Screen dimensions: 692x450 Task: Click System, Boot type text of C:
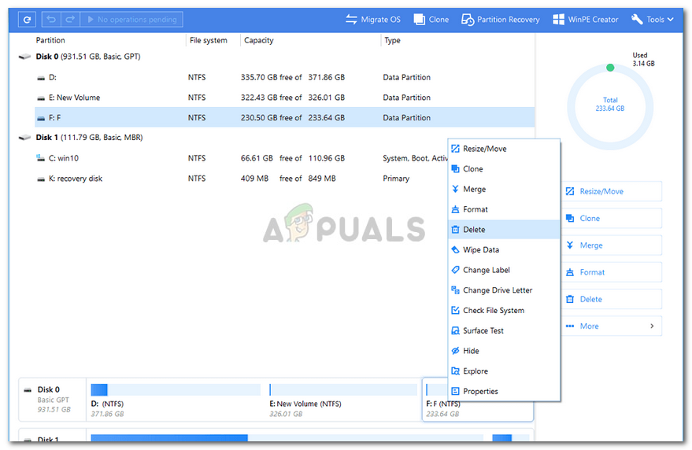pos(415,158)
